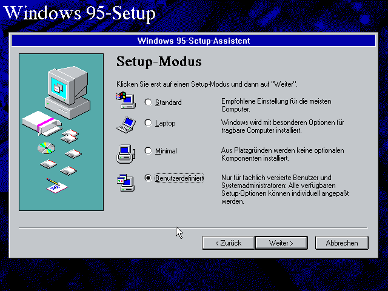This screenshot has height=291, width=388.
Task: Click the setup illustration of computer and disks
Action: 61,132
